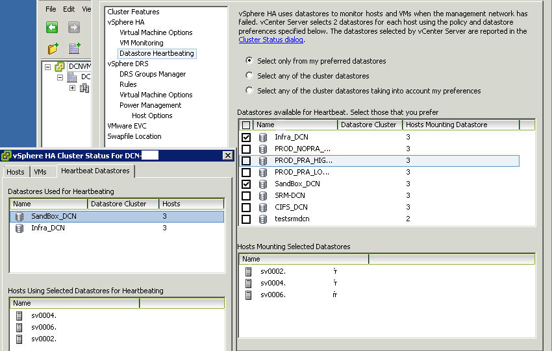
Task: Check the CIFS_DCN datastore checkbox
Action: click(x=246, y=207)
